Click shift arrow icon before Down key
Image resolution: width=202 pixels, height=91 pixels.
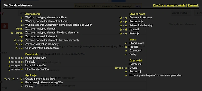click(12, 33)
